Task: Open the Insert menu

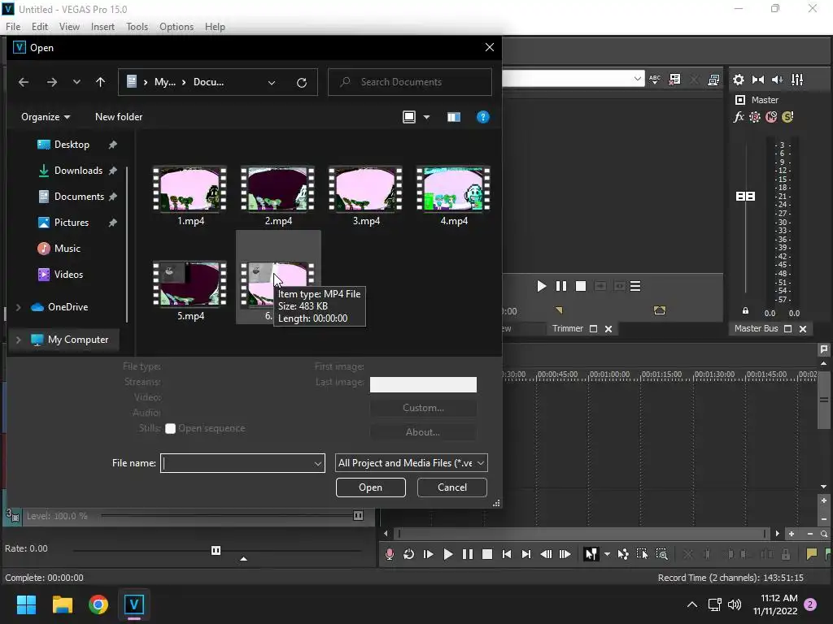Action: point(102,27)
